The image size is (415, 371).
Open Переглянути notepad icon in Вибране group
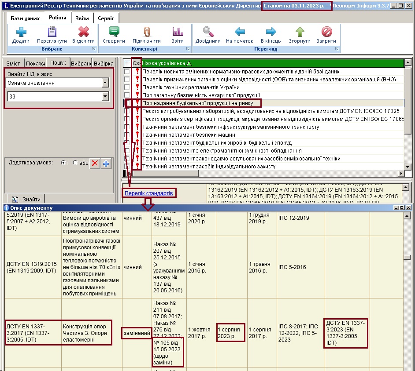[52, 32]
